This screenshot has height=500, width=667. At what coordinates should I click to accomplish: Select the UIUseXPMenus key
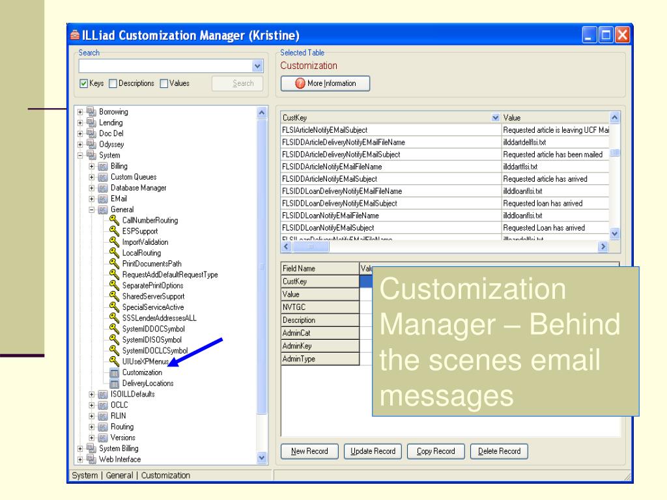(x=145, y=361)
